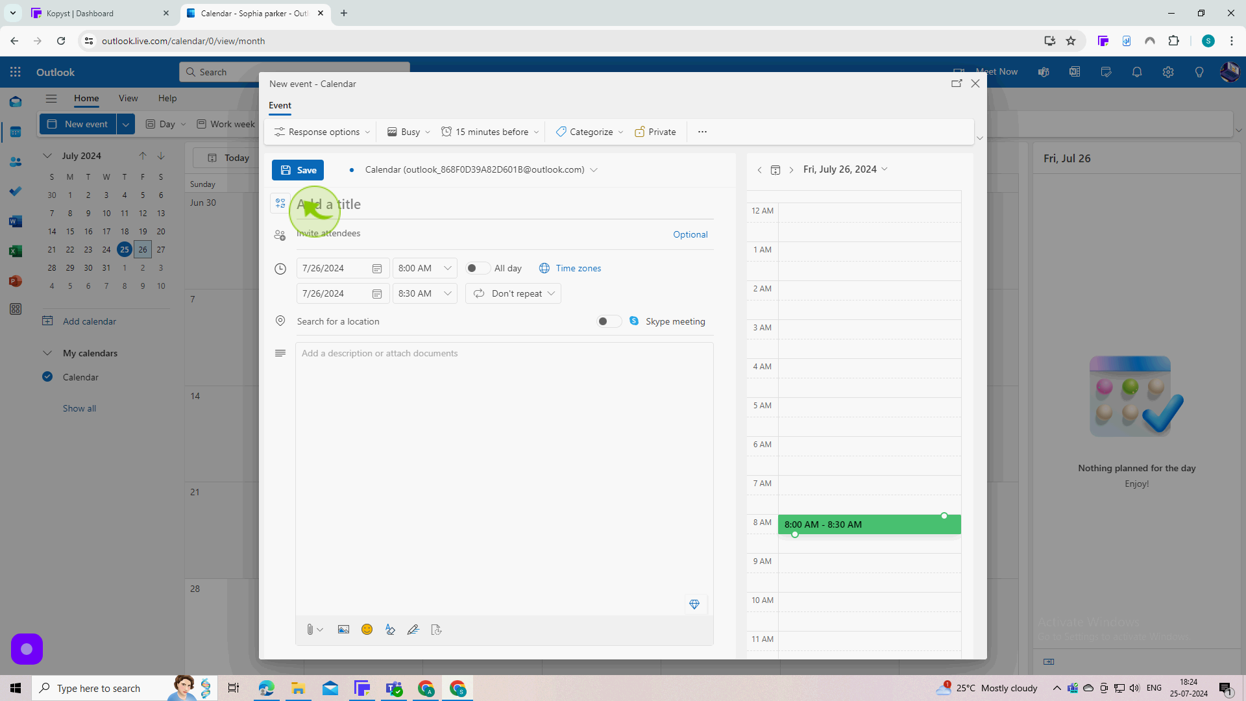
Task: Select the Event tab
Action: (x=280, y=105)
